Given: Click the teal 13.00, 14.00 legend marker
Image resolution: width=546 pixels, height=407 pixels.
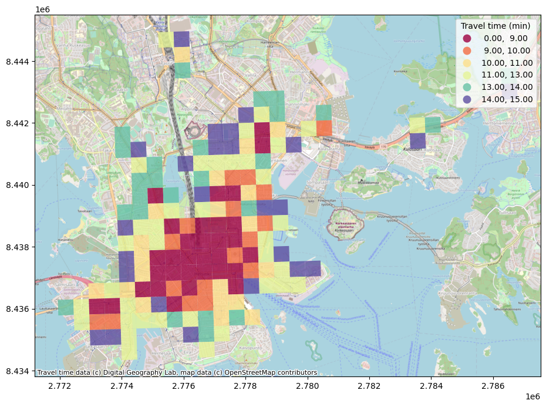Looking at the screenshot, I should (x=467, y=87).
